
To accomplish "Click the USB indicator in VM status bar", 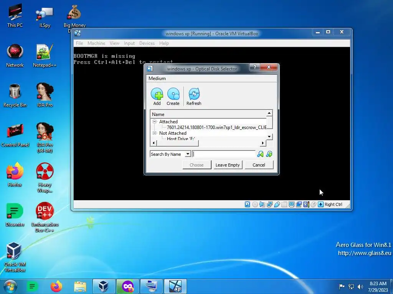I will click(x=277, y=204).
